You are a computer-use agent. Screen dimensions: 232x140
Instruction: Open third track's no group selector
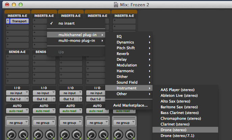[71, 123]
